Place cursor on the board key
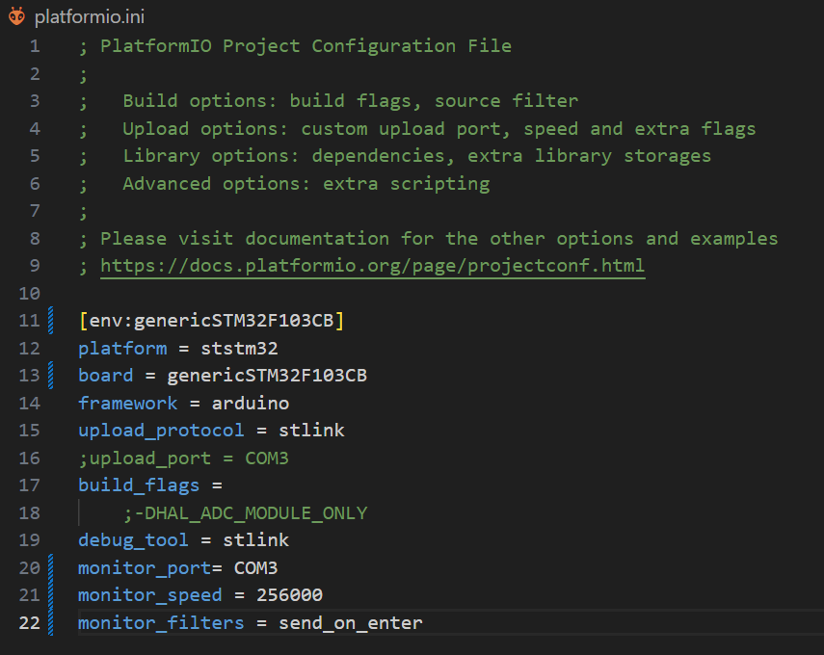 (105, 376)
